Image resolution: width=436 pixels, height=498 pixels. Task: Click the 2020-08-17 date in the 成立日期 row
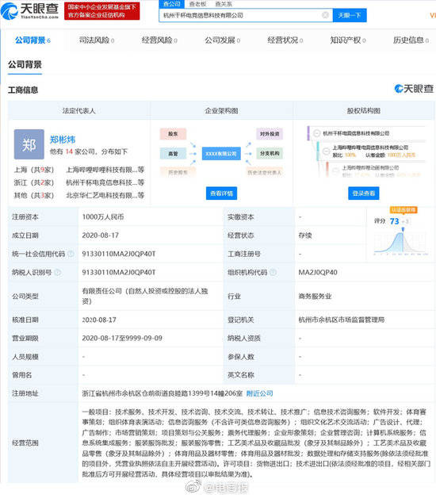click(x=101, y=236)
